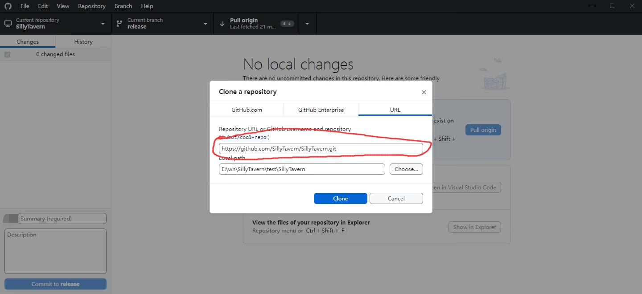This screenshot has height=294, width=642.
Task: Click the current branch icon
Action: [x=119, y=24]
